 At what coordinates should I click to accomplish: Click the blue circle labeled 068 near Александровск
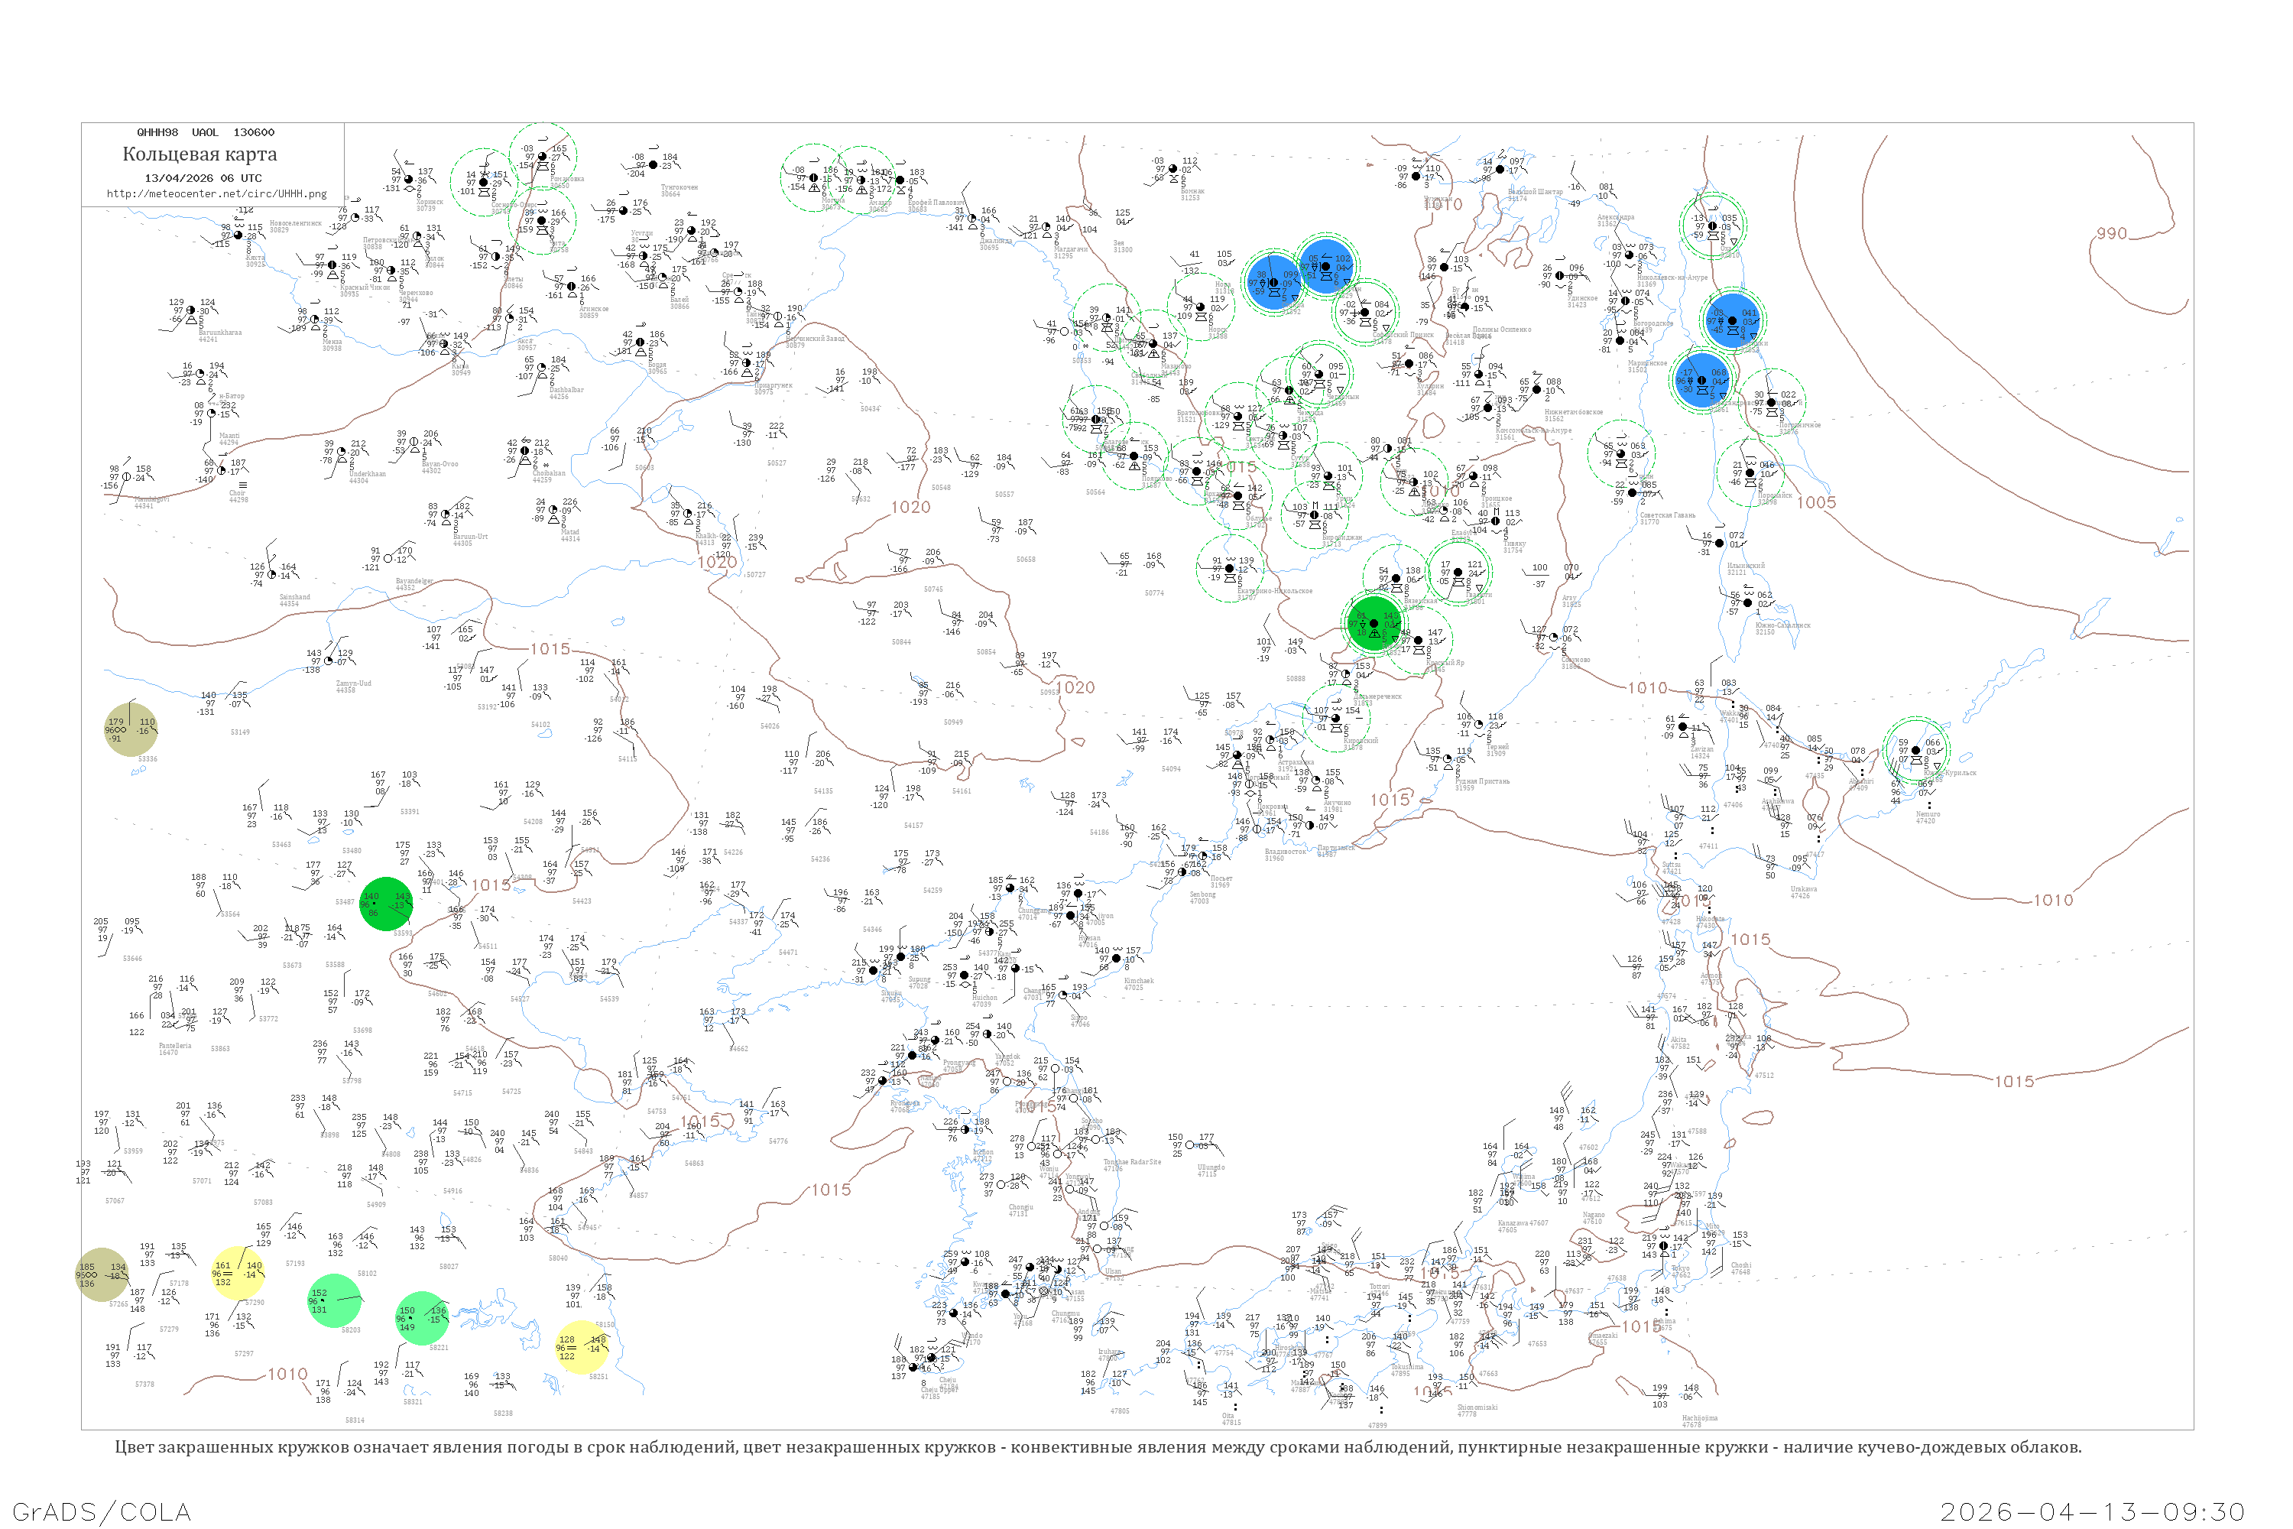1701,380
